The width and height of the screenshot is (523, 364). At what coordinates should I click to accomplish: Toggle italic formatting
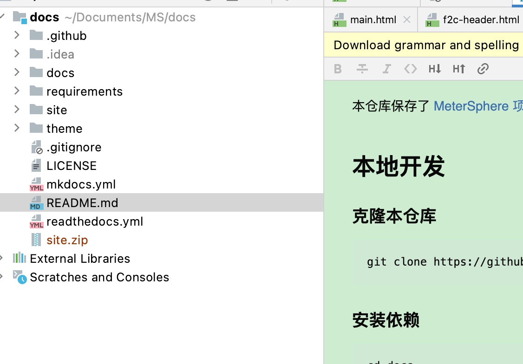coord(386,68)
